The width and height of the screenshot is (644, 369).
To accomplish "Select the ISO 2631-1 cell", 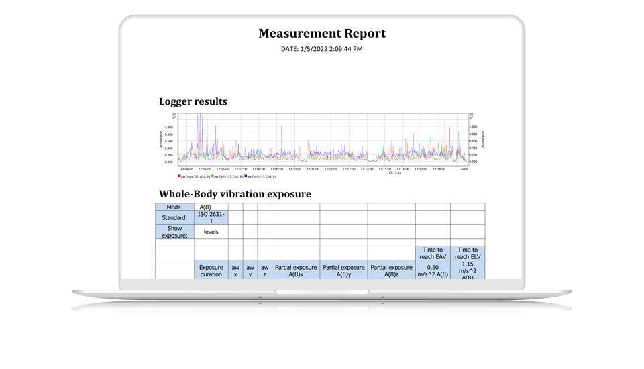I will 211,217.
